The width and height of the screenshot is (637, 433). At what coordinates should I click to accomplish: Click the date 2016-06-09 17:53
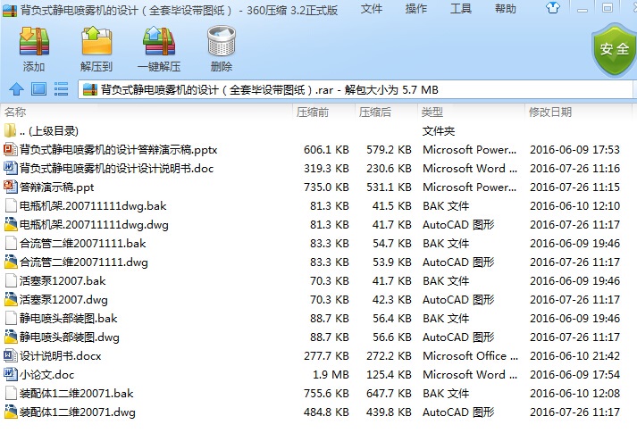point(574,150)
